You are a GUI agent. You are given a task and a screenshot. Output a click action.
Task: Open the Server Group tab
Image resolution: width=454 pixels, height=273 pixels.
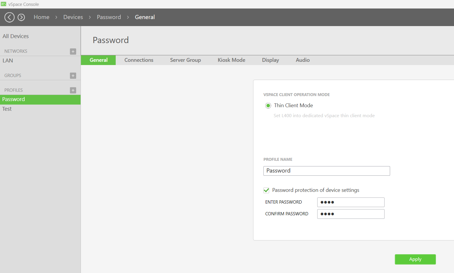185,60
